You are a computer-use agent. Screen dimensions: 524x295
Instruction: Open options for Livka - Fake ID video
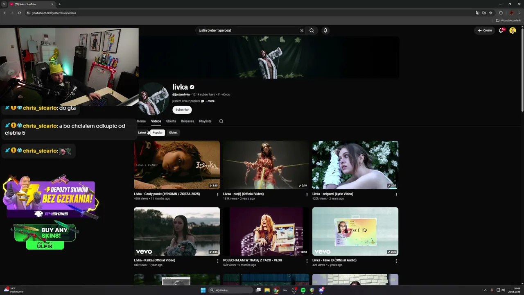(x=396, y=261)
